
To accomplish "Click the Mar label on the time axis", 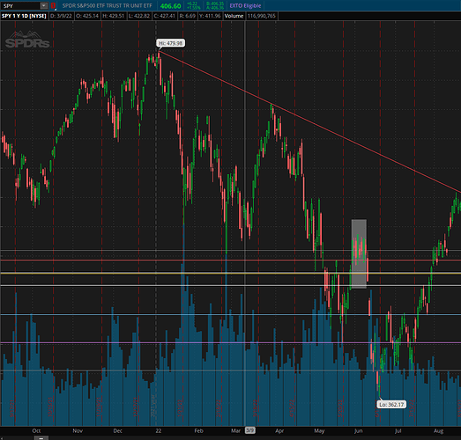I will 236,430.
